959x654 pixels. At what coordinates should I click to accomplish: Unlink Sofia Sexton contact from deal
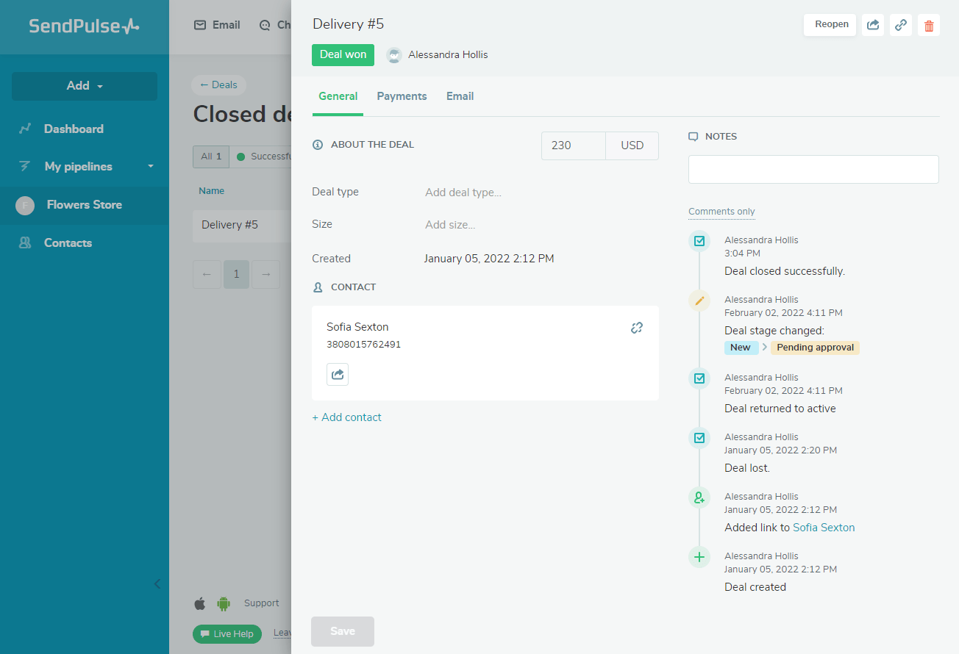tap(637, 328)
